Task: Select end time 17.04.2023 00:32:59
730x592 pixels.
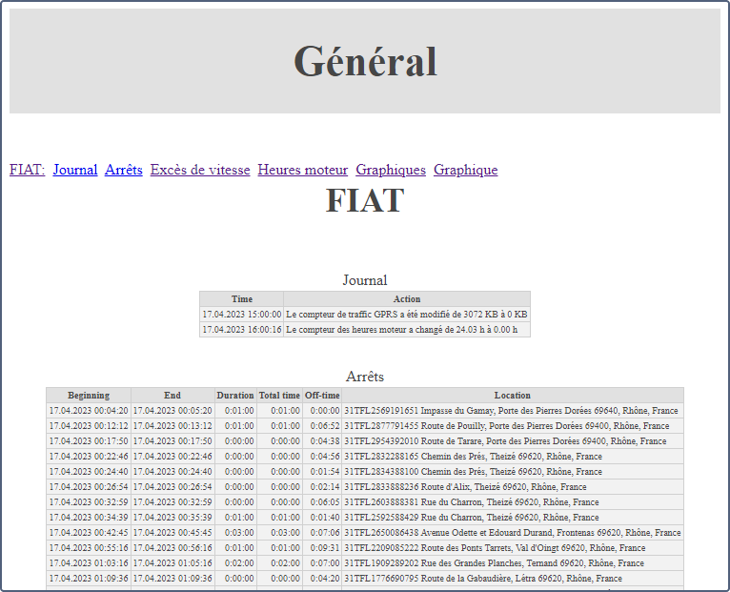Action: tap(172, 502)
